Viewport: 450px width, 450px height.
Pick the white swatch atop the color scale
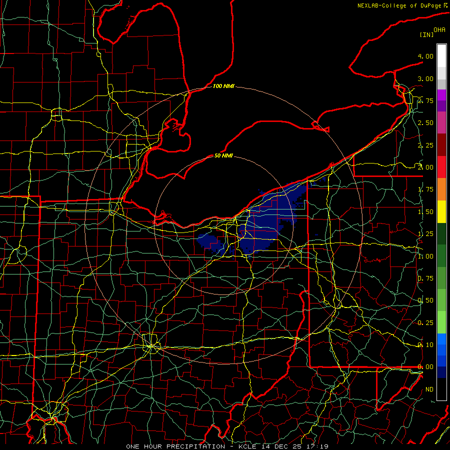tap(441, 55)
